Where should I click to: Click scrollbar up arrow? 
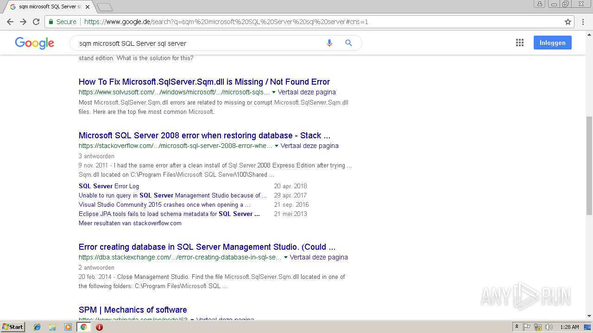pos(589,34)
